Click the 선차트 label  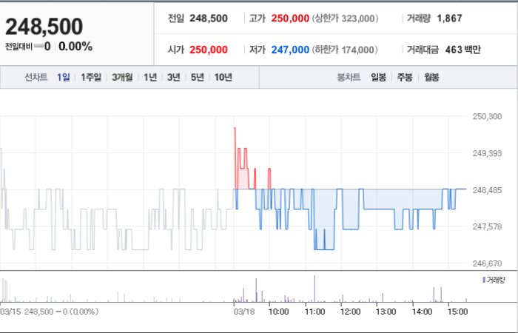coord(36,77)
